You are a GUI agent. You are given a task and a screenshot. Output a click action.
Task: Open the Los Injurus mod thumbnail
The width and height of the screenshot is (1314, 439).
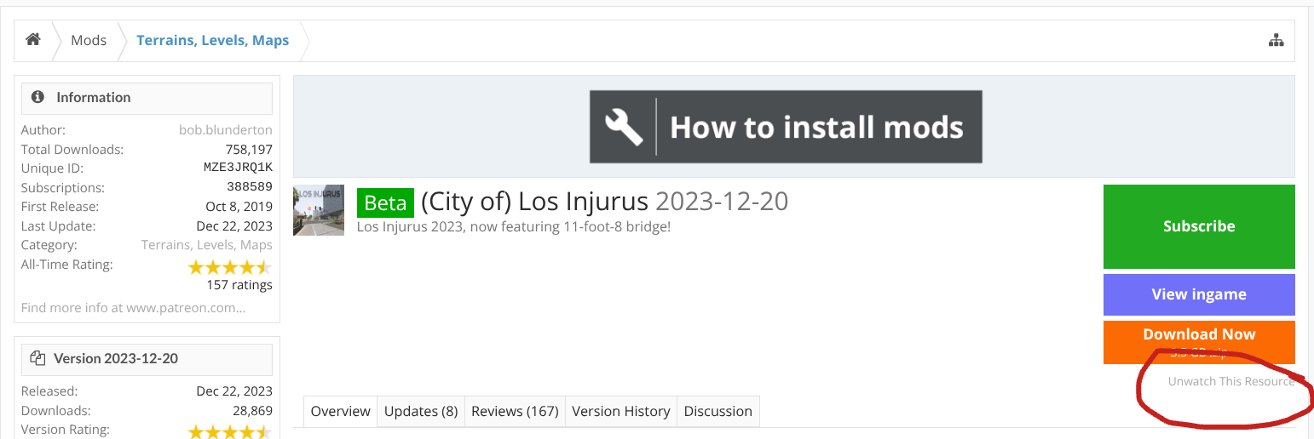(319, 210)
